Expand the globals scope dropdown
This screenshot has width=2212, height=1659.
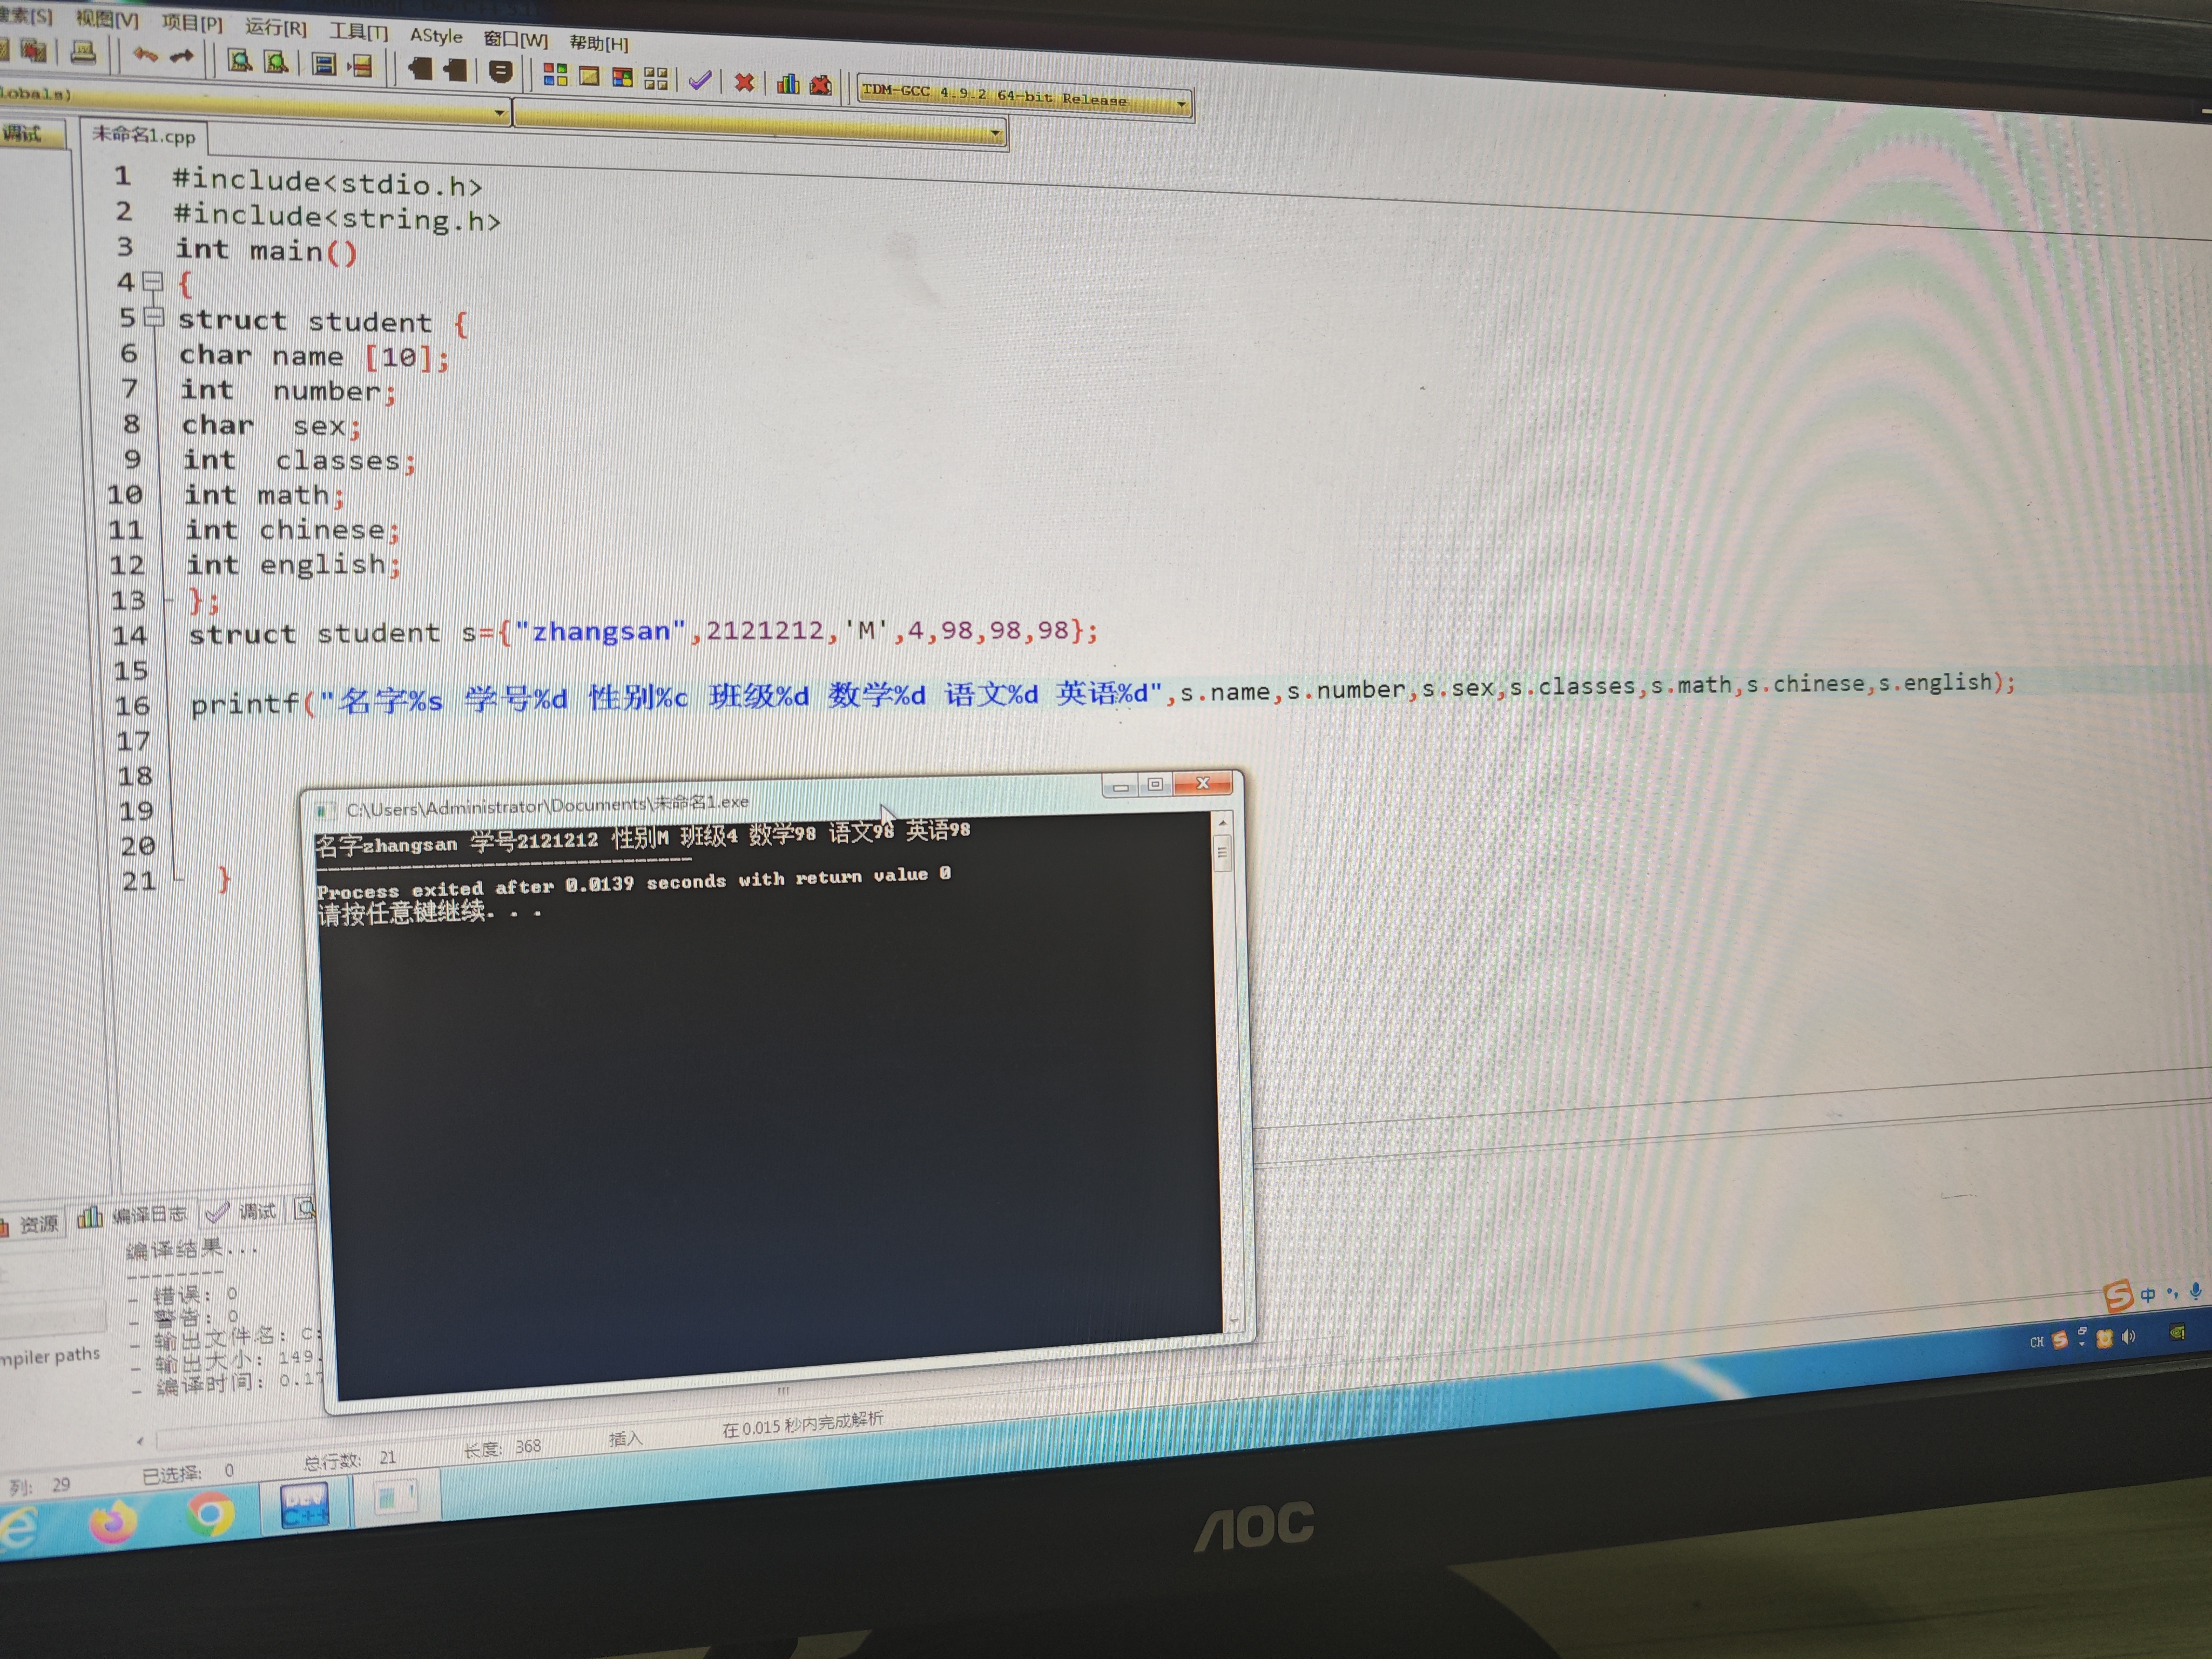tap(499, 113)
